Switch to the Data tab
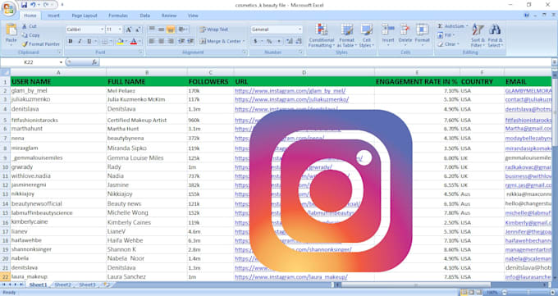 [145, 16]
